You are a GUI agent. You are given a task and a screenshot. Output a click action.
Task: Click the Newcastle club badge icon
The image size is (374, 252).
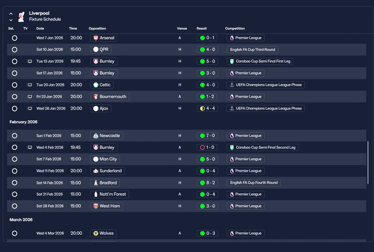(96, 136)
